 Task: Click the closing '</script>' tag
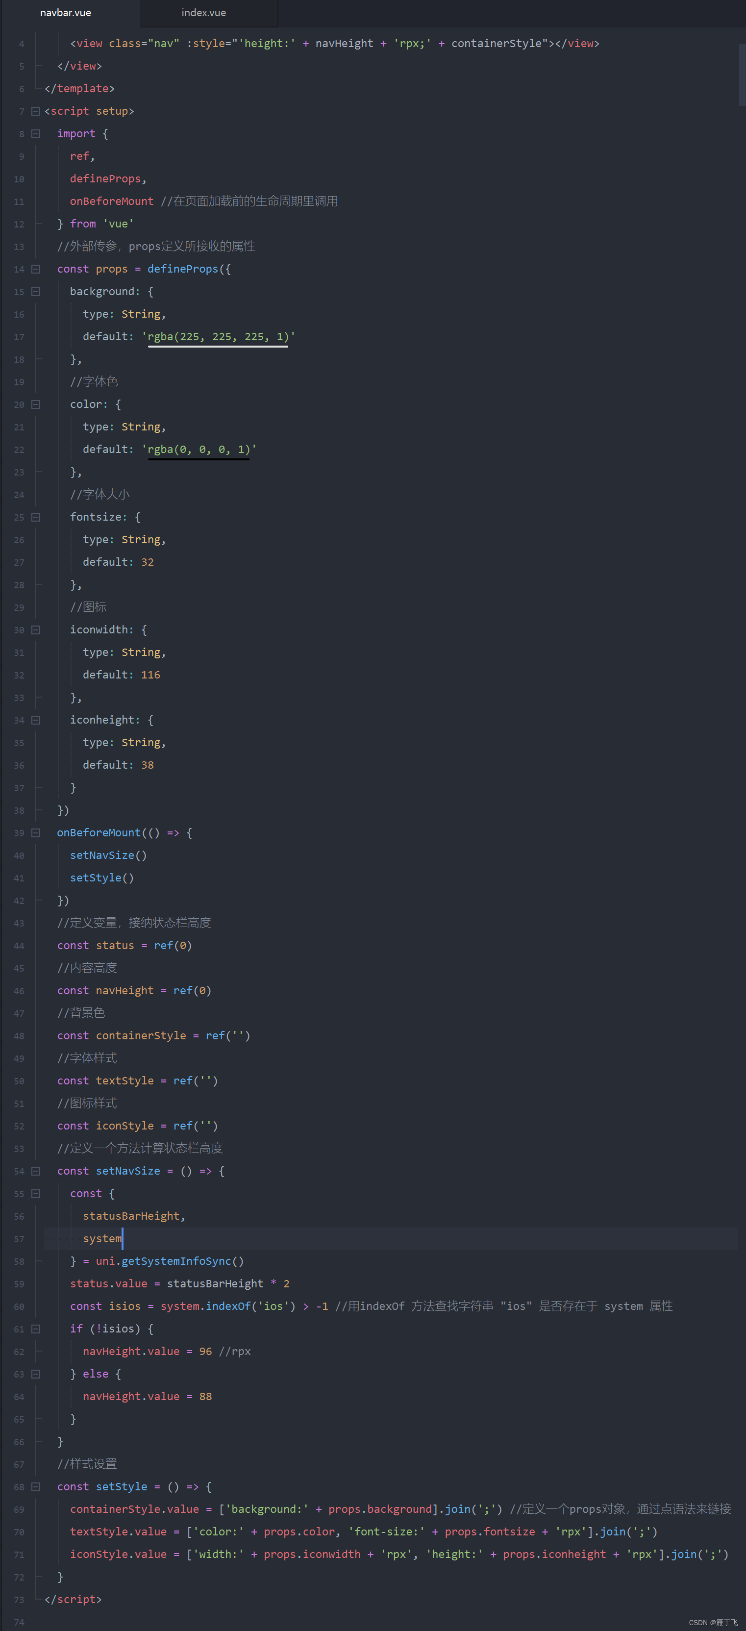[73, 1599]
